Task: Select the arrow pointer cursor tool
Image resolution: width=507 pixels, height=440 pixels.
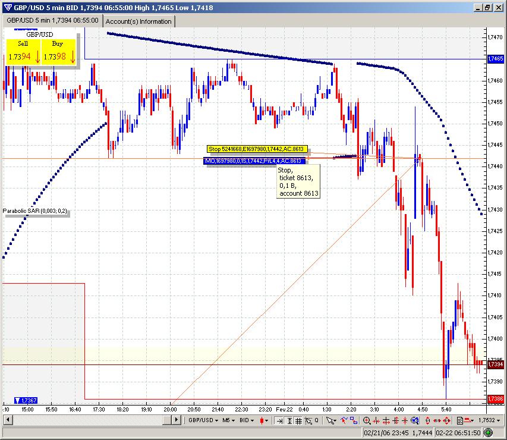Action: click(330, 420)
